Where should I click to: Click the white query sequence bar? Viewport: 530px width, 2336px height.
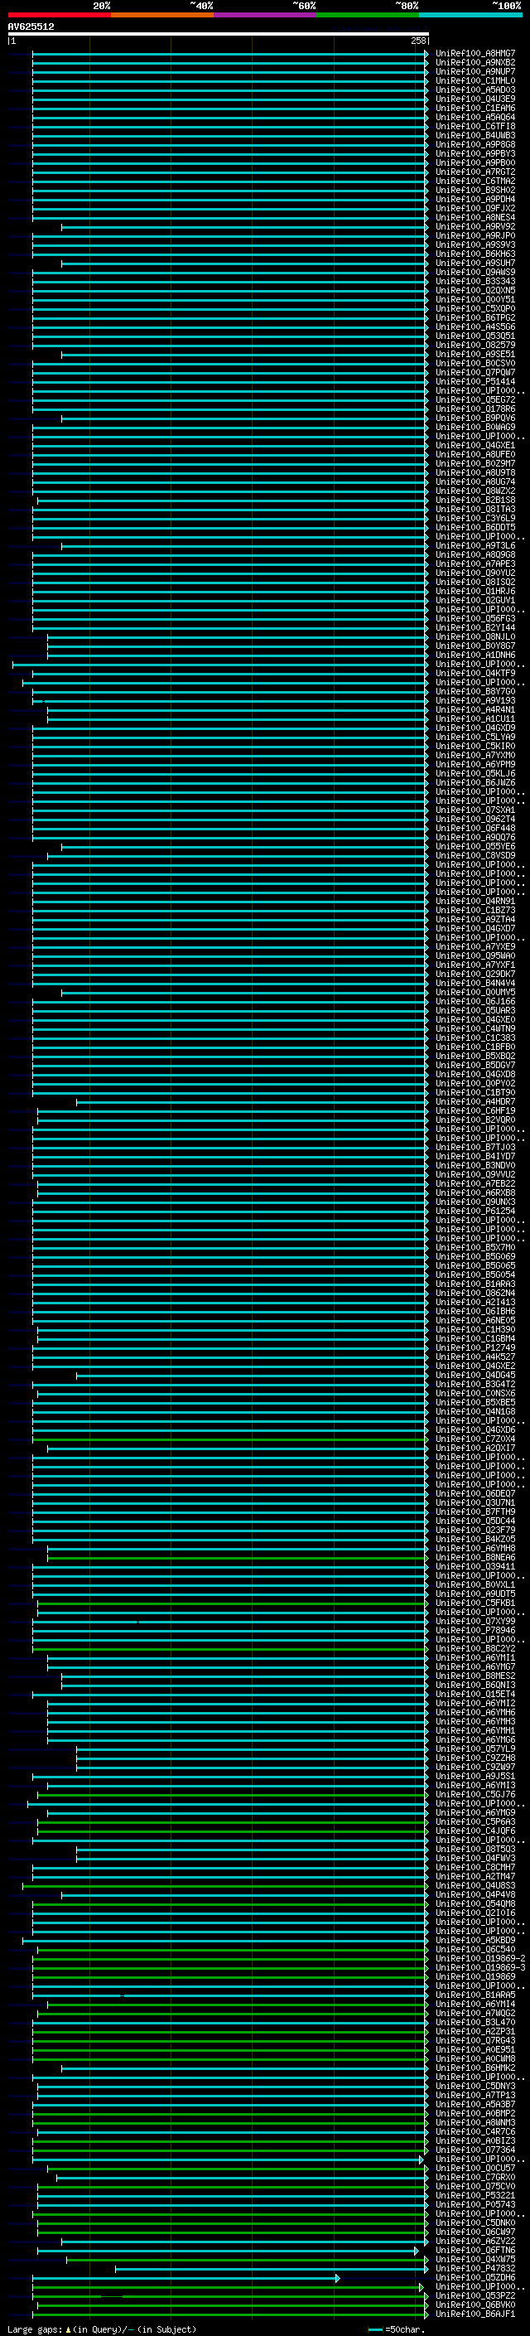click(x=219, y=33)
